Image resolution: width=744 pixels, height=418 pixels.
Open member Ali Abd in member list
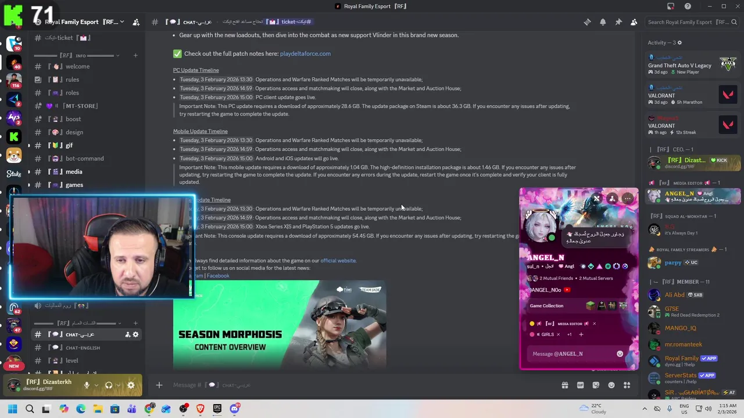pos(694,295)
